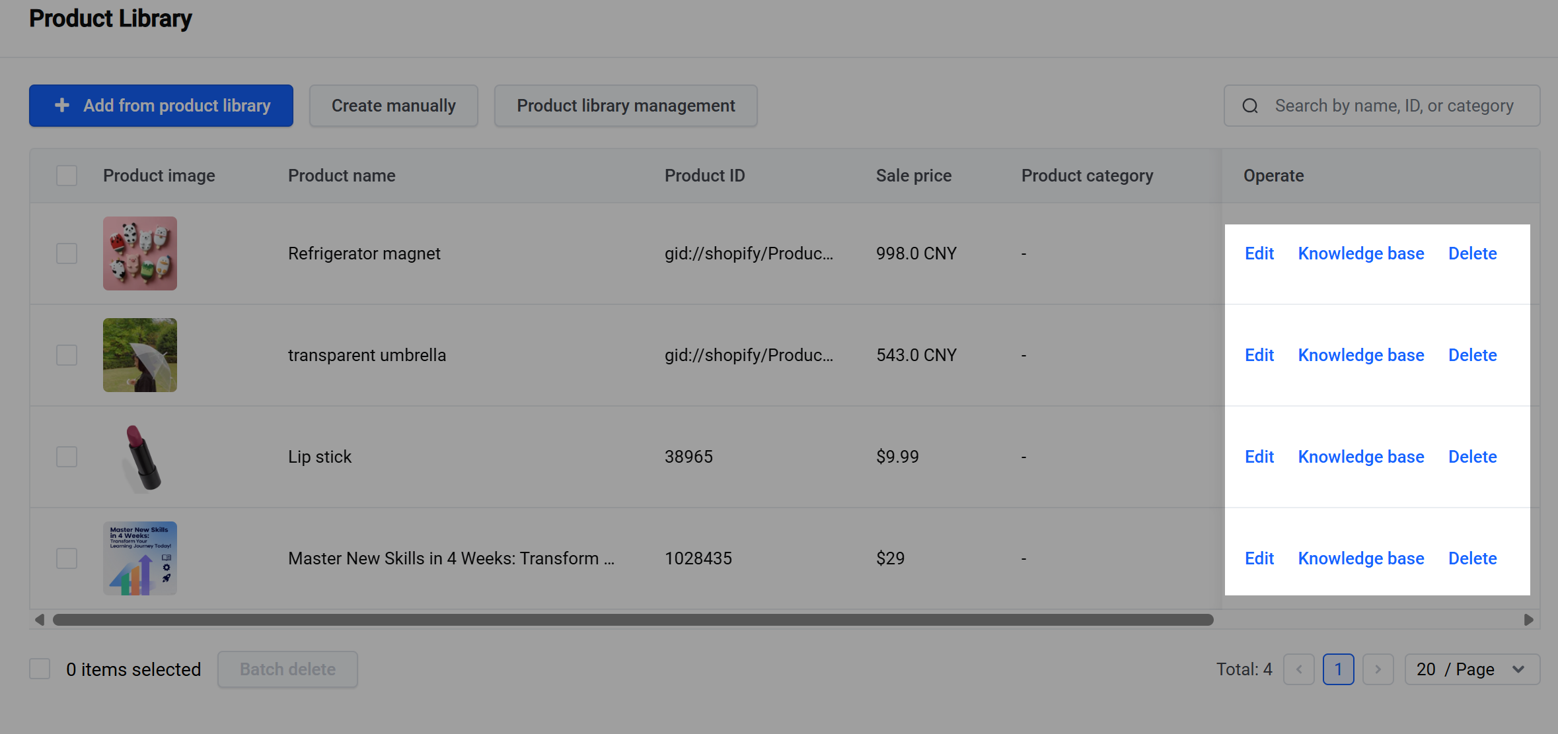Check the Lip stick row checkbox
The width and height of the screenshot is (1558, 734).
[67, 457]
